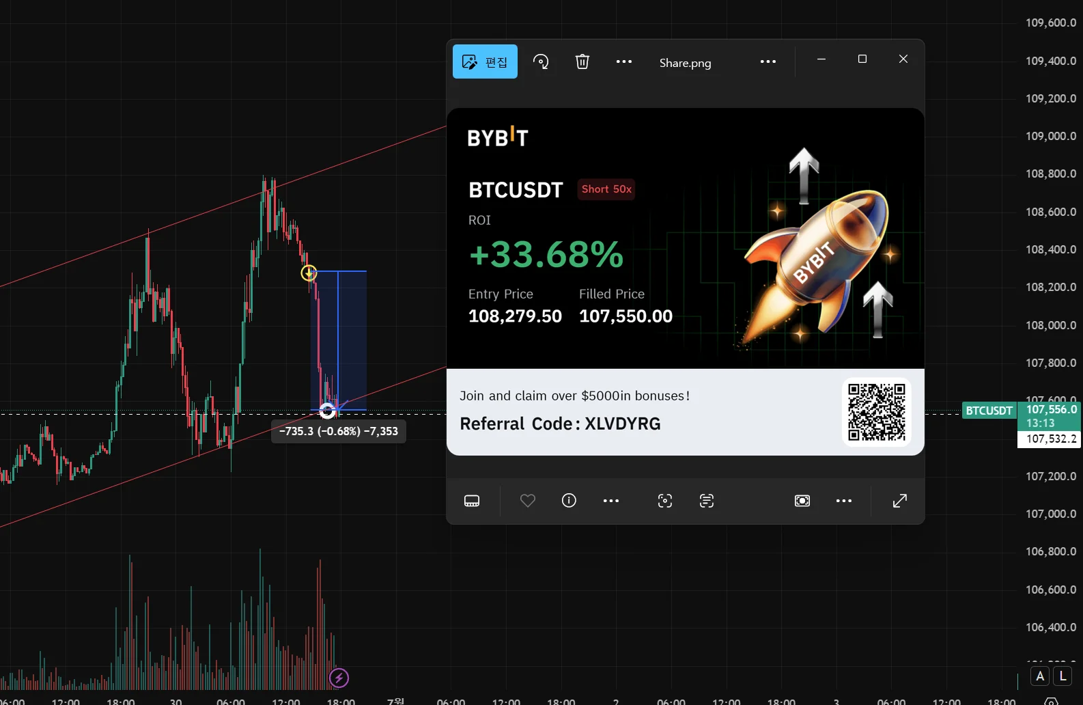This screenshot has height=705, width=1083.
Task: Open the ellipsis menu next to the info icon
Action: pos(611,501)
